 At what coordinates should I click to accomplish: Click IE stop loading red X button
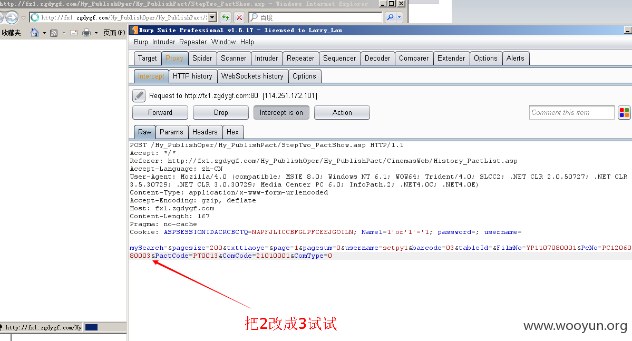239,17
